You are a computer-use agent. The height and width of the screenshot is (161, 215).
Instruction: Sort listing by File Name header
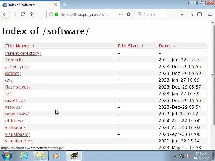17,46
